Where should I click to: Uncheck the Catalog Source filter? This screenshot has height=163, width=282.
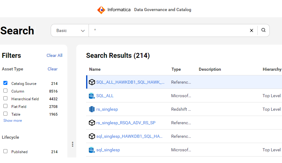pyautogui.click(x=6, y=83)
